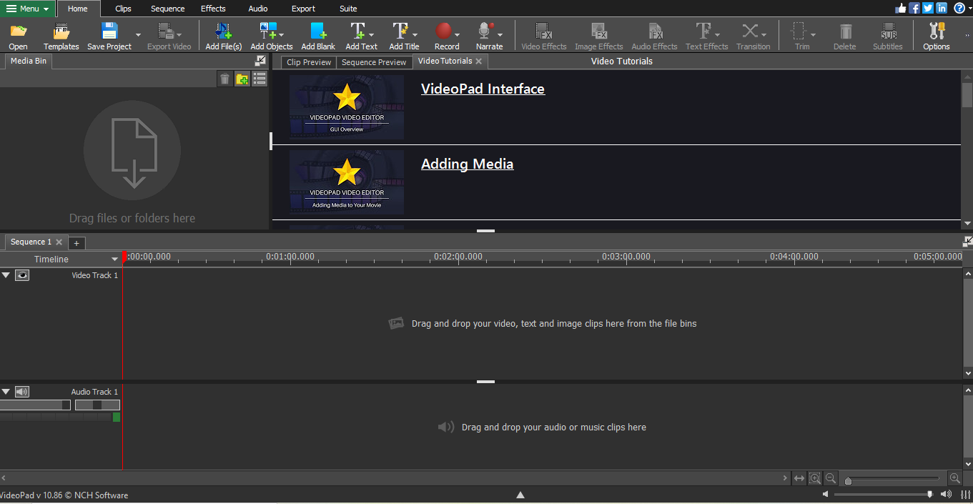973x504 pixels.
Task: Click the Adding Media to Your Movie thumbnail
Action: (x=347, y=182)
